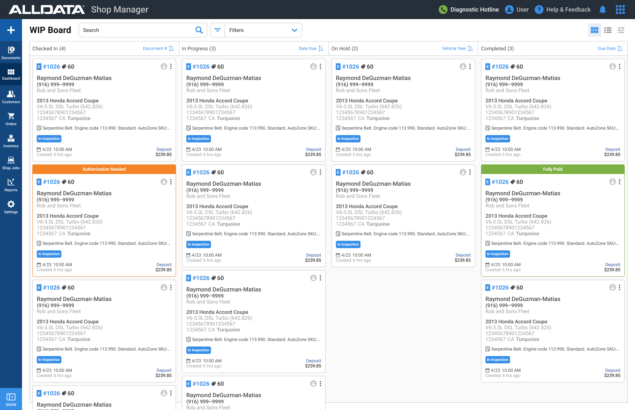Open Reports in the sidebar

(x=11, y=185)
